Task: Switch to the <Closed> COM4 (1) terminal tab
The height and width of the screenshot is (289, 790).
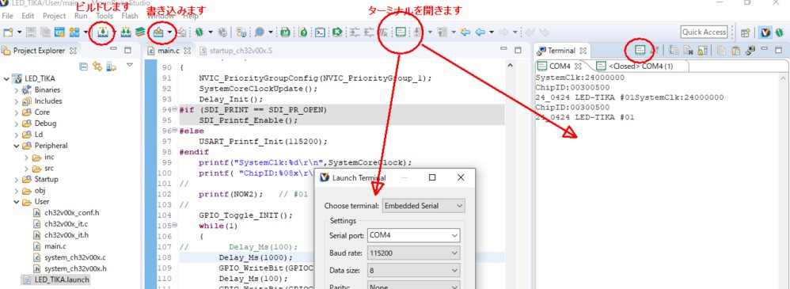Action: [634, 66]
